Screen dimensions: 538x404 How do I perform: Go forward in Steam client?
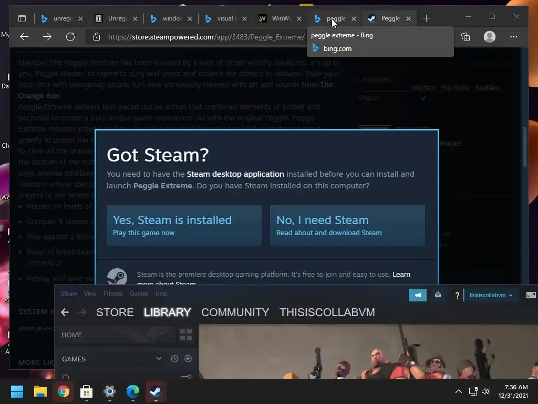click(82, 312)
